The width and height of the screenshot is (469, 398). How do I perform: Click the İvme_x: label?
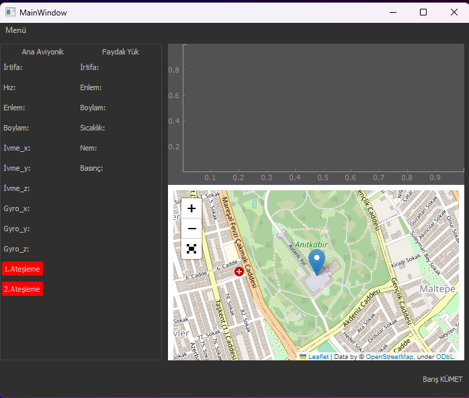tap(17, 148)
